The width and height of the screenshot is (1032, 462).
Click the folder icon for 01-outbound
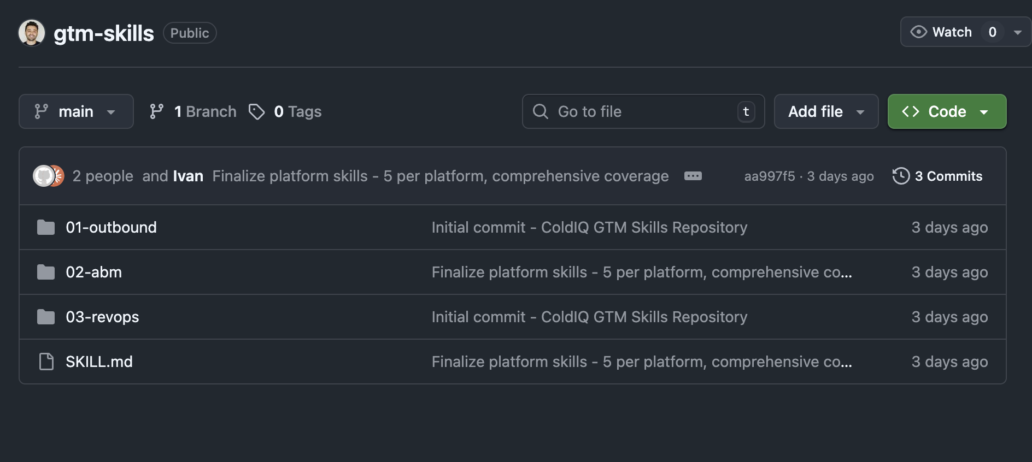tap(46, 227)
